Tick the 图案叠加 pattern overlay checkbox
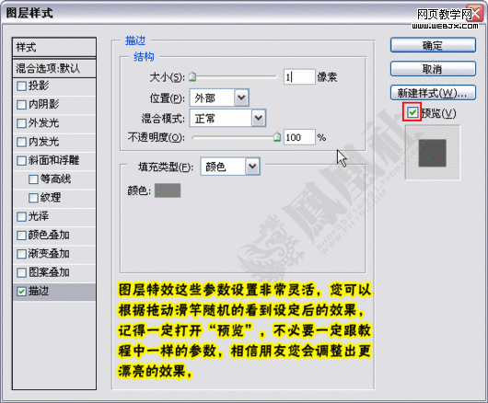The height and width of the screenshot is (403, 488). [x=21, y=272]
